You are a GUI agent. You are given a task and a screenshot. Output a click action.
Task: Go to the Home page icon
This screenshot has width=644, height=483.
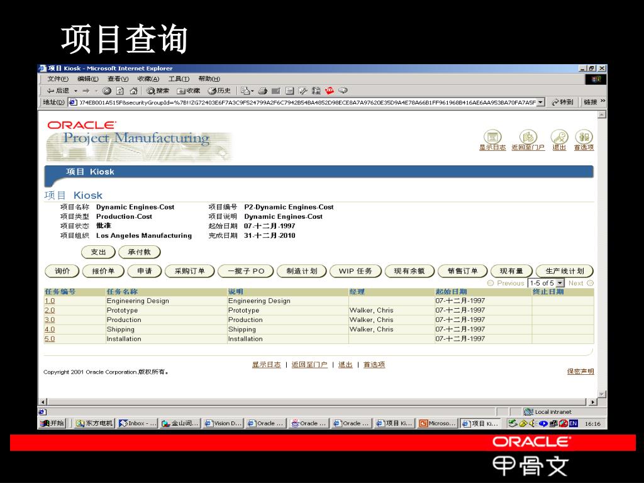coord(133,91)
